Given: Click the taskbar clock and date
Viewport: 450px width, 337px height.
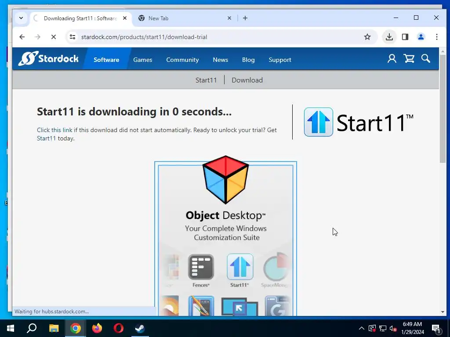Looking at the screenshot, I should coord(412,328).
